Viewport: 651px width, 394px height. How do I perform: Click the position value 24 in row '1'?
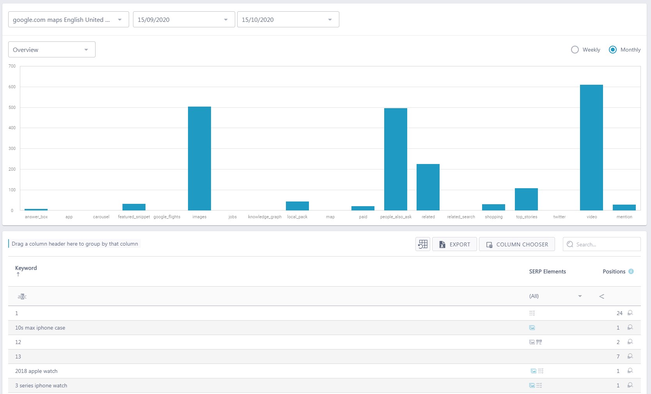[619, 313]
